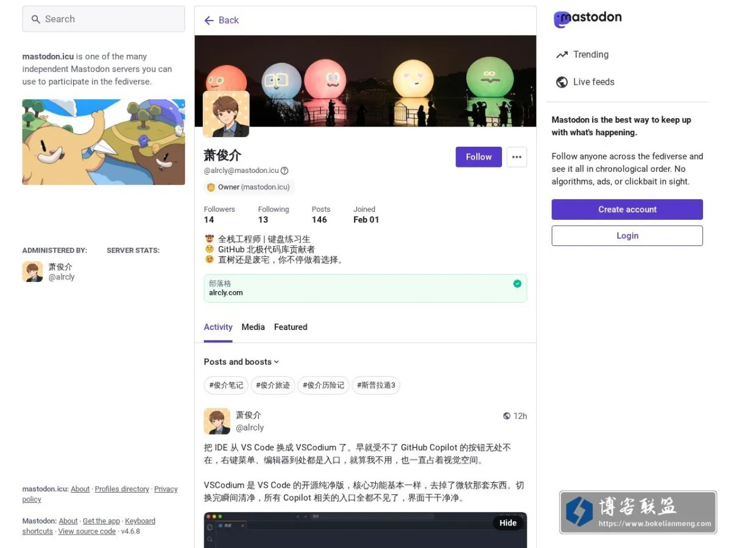Follow the 萧俊介 account
The height and width of the screenshot is (548, 731).
(x=479, y=157)
